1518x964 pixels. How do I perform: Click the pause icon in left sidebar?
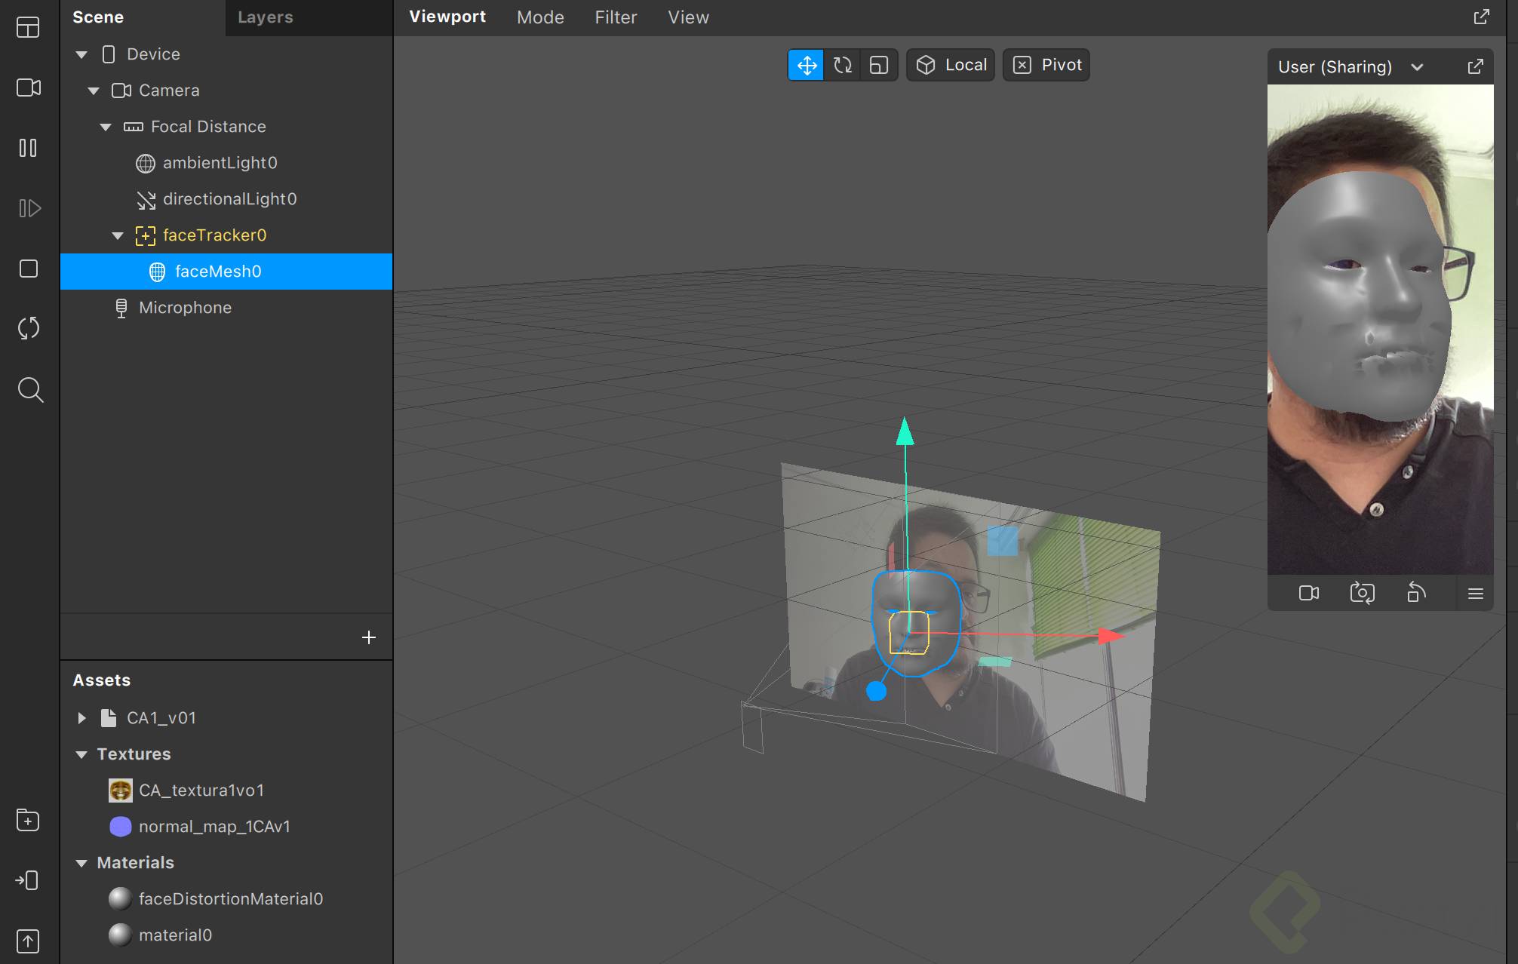(28, 148)
